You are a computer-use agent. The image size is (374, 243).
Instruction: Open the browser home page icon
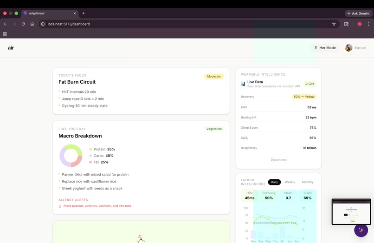(32, 24)
